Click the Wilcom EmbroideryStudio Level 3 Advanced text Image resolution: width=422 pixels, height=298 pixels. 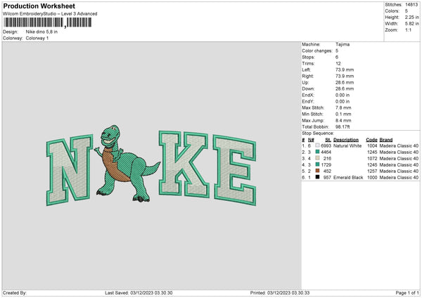pos(50,14)
